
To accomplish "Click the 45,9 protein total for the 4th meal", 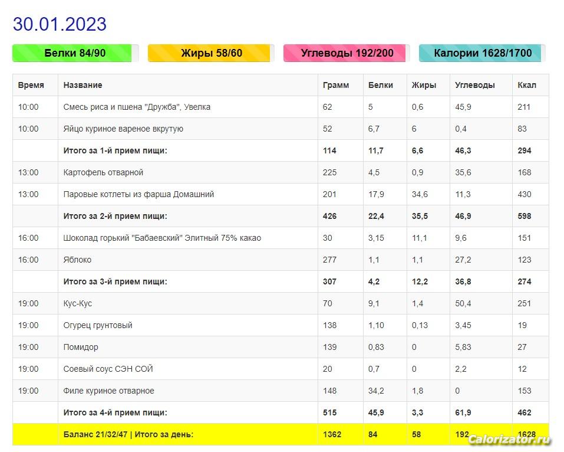I will point(376,412).
